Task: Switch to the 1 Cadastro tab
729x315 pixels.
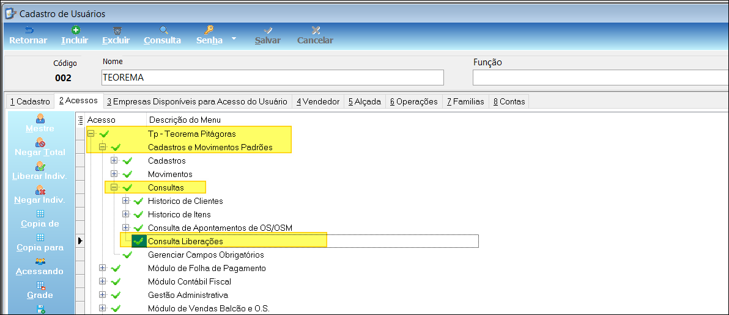Action: pos(30,101)
